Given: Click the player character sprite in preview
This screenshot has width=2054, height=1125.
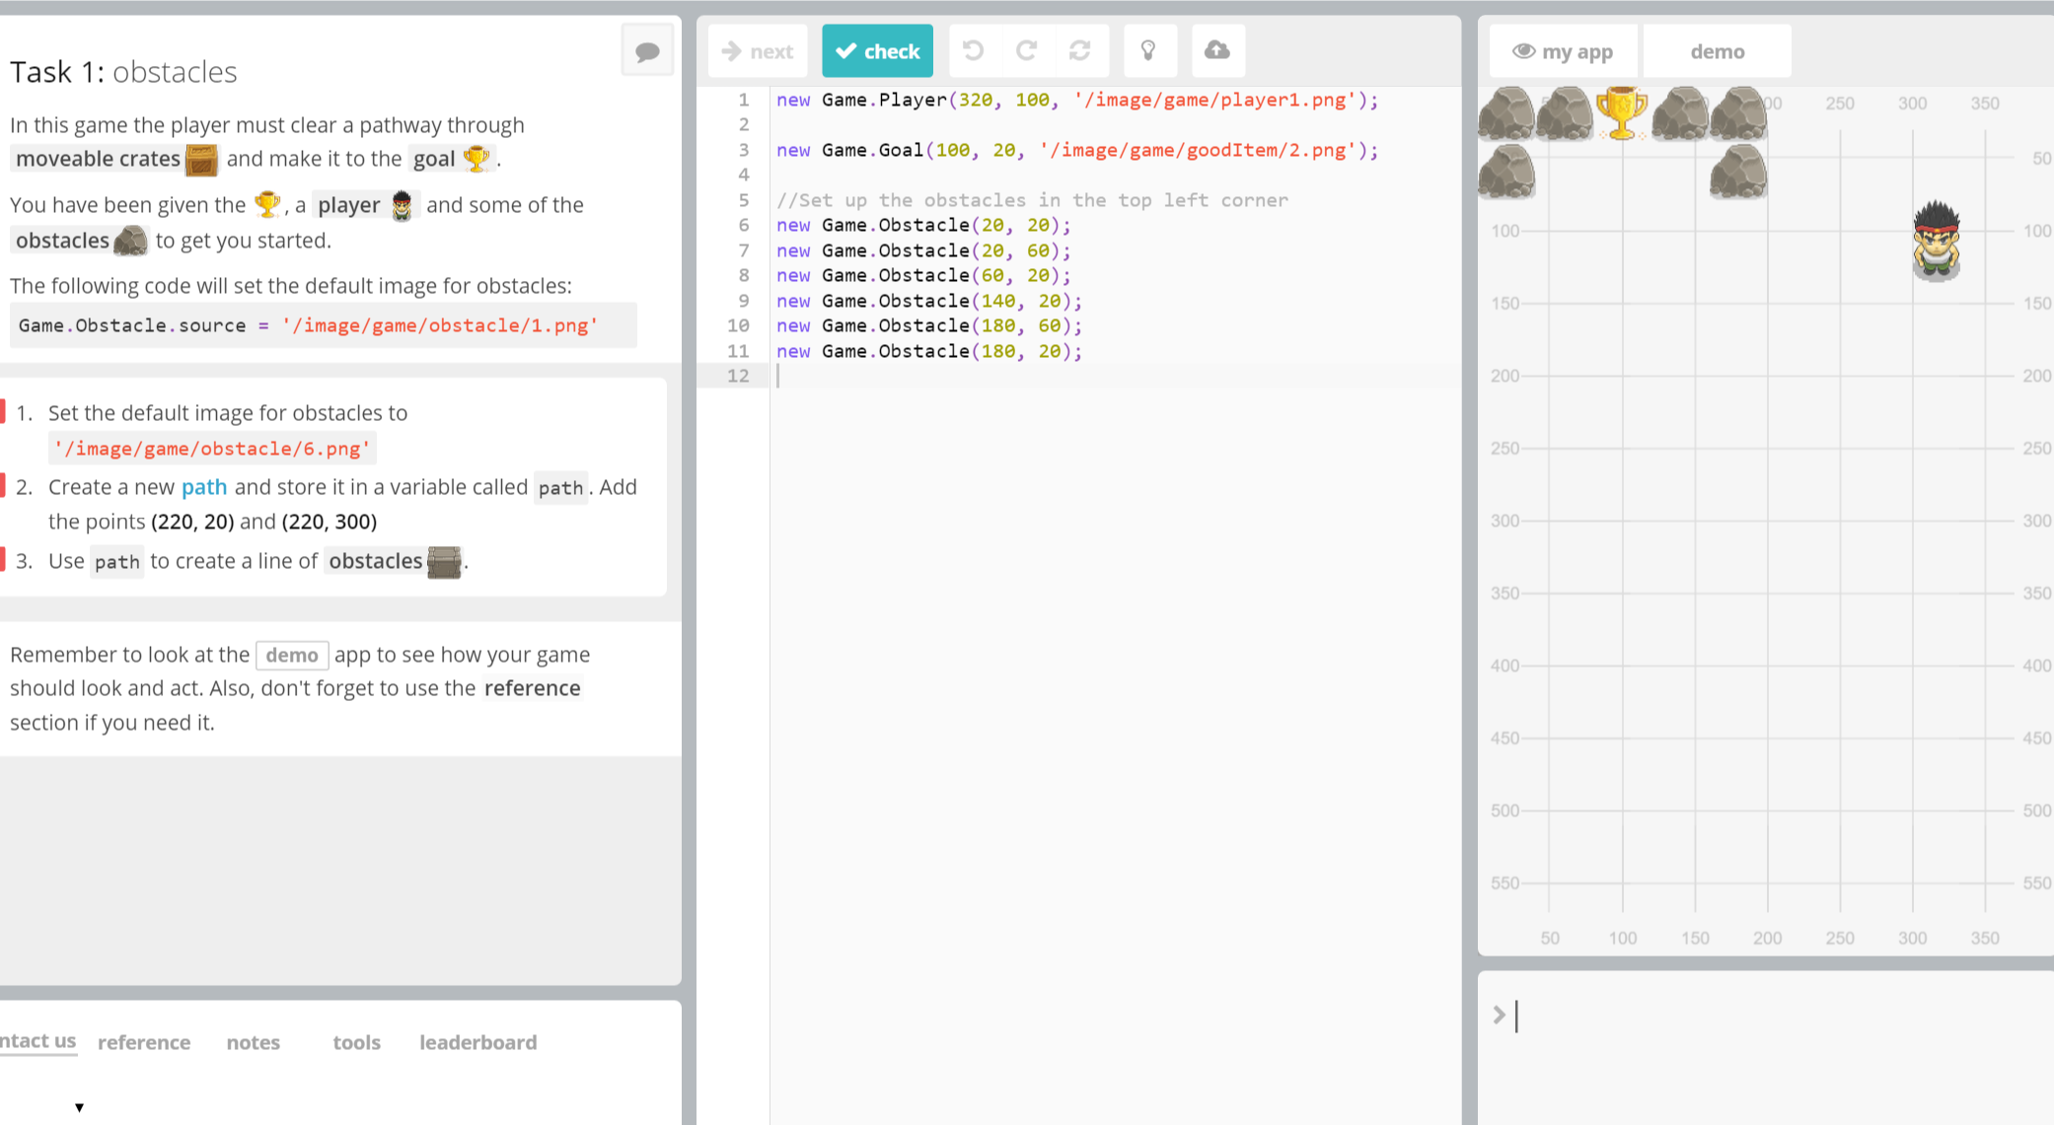Looking at the screenshot, I should click(x=1936, y=241).
